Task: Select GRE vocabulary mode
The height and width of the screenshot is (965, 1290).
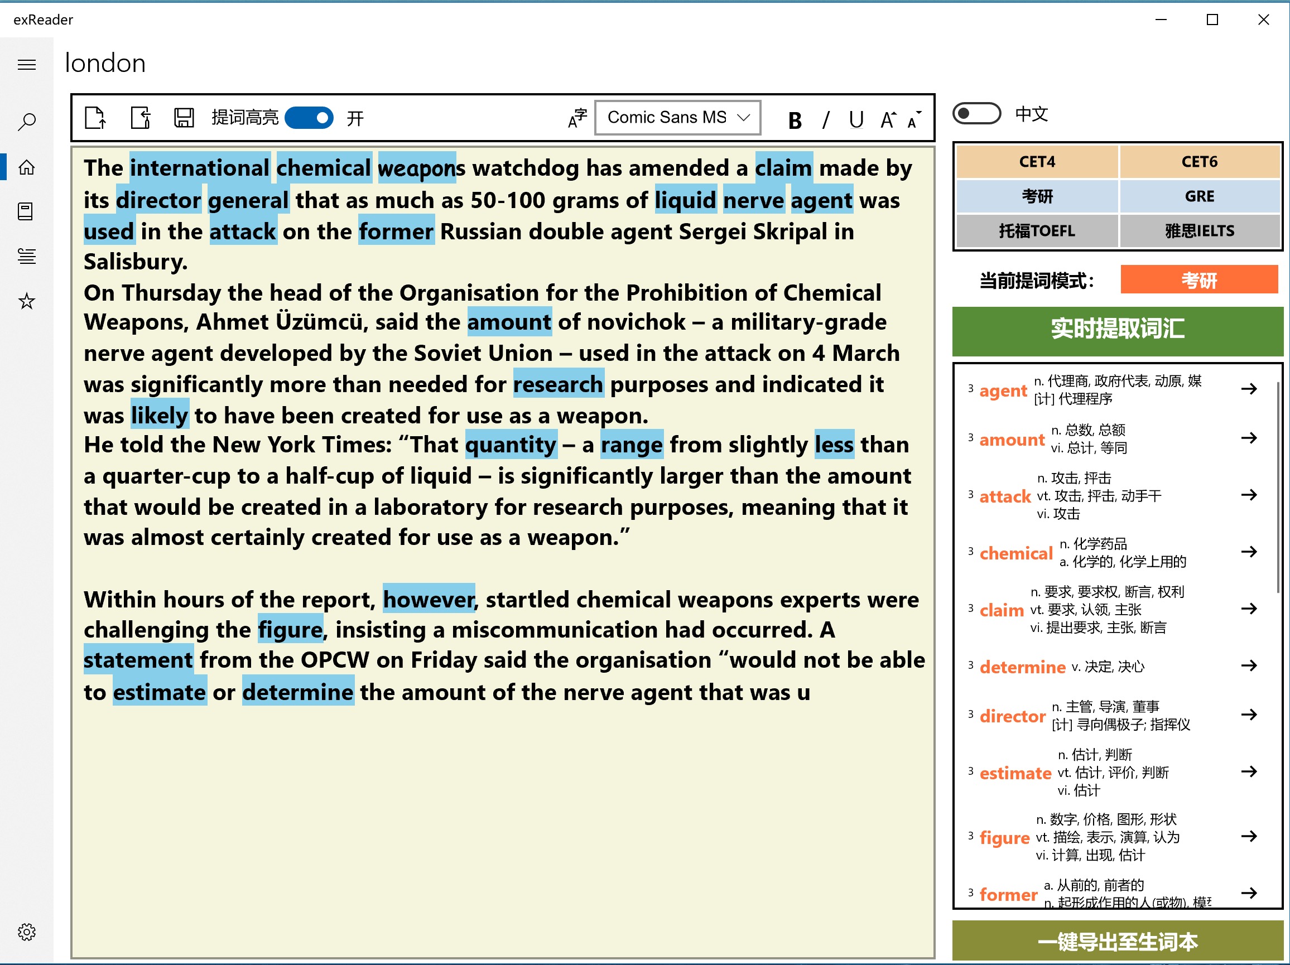Action: click(1199, 196)
